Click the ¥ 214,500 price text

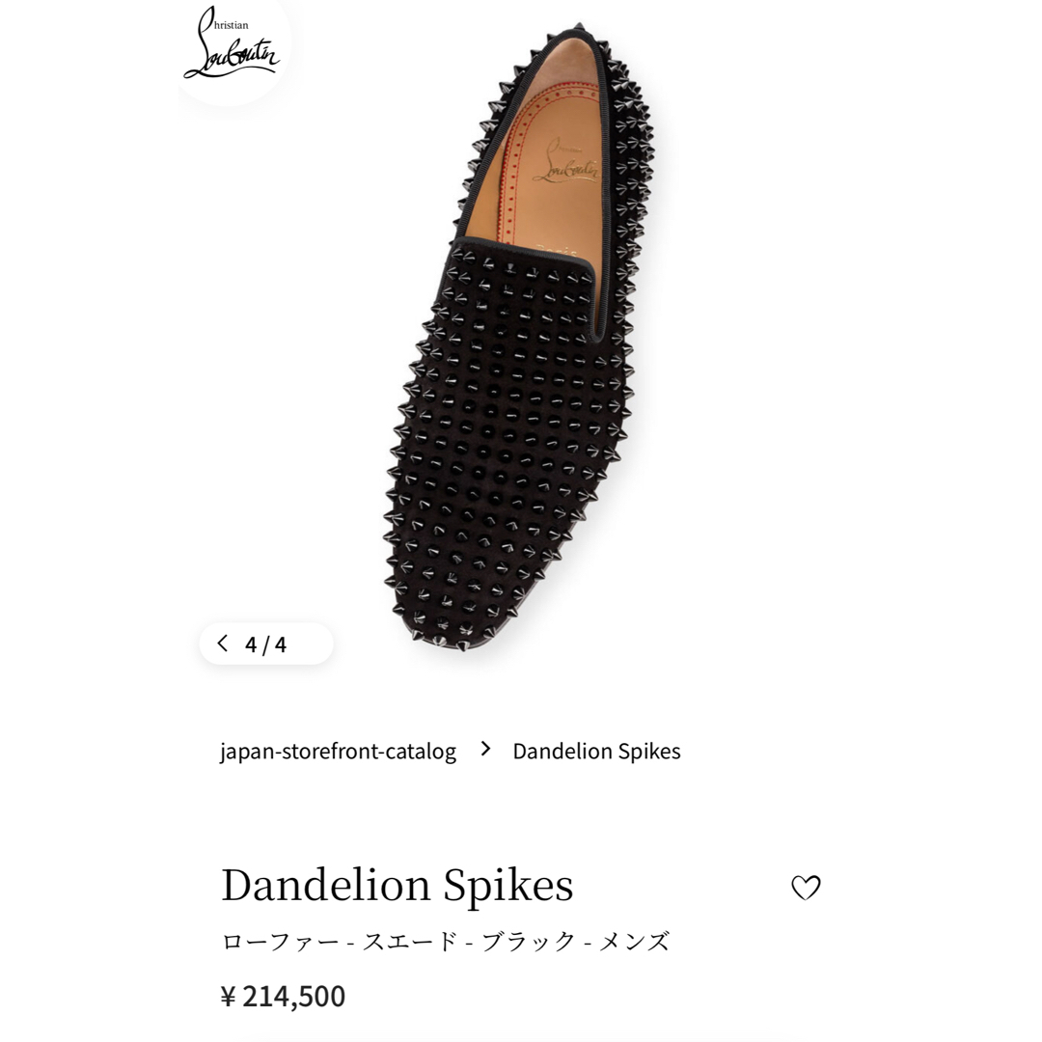(283, 996)
